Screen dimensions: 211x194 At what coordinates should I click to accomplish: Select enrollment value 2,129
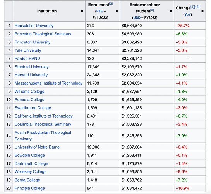pos(92,92)
